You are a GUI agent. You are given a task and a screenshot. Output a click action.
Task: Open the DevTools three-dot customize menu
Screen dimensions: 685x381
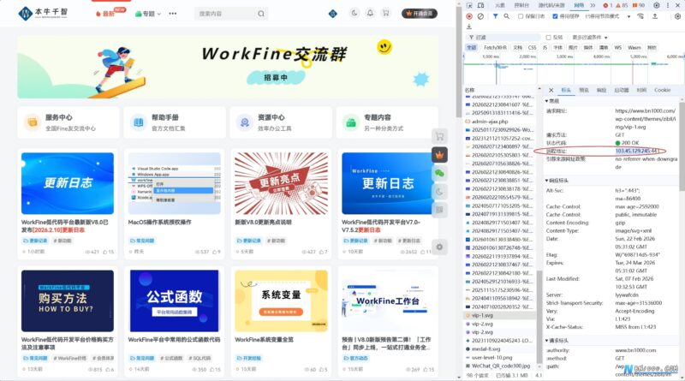tap(668, 5)
